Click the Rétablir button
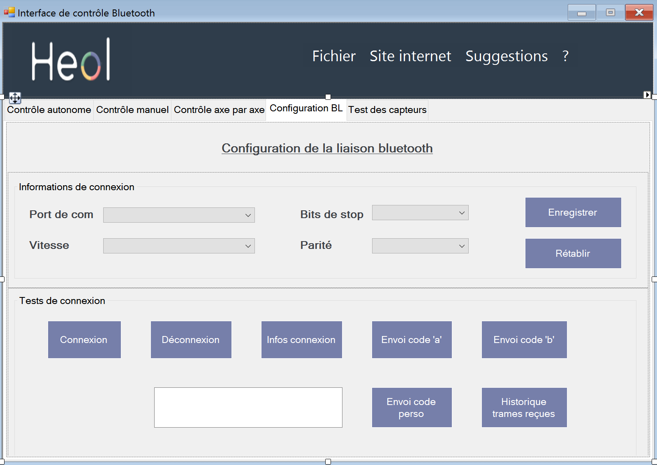Viewport: 657px width, 465px height. click(x=573, y=253)
